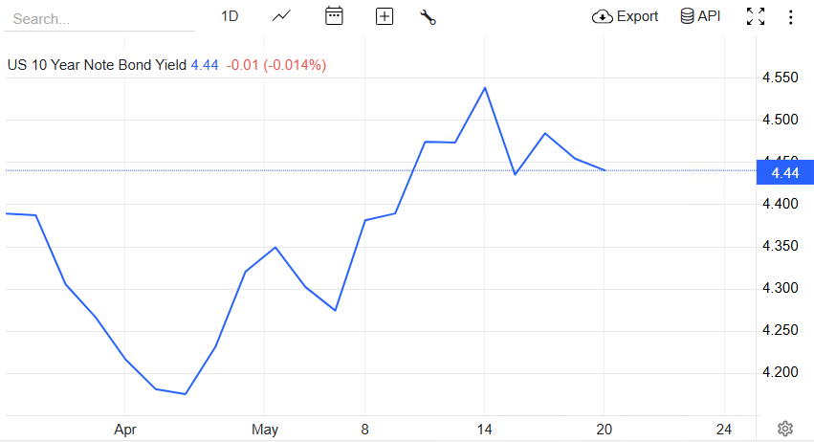Open the line chart type selector

point(281,16)
